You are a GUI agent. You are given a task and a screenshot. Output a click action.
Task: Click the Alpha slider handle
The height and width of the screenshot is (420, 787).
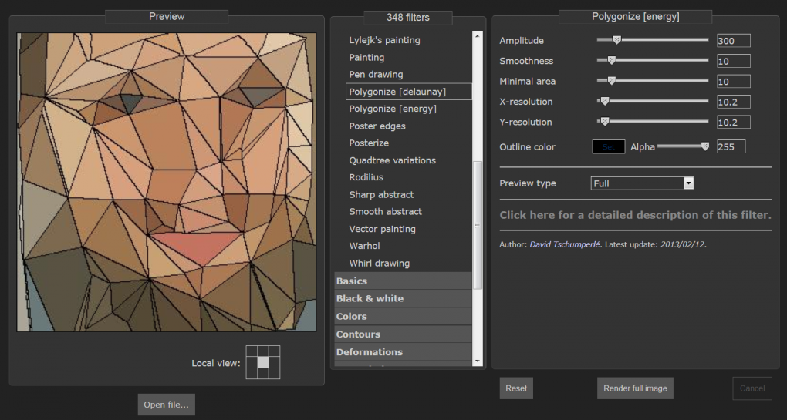tap(705, 146)
